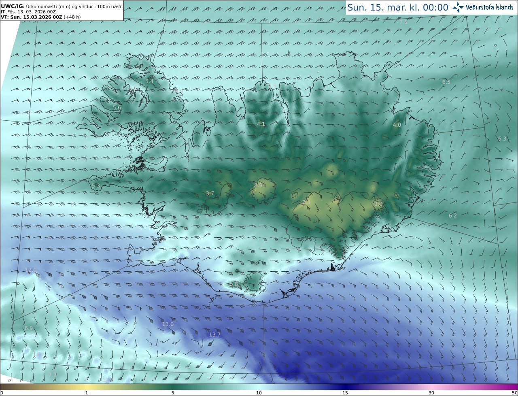Click the 6.5 value in the northeast
The width and height of the screenshot is (518, 396).
(x=446, y=82)
